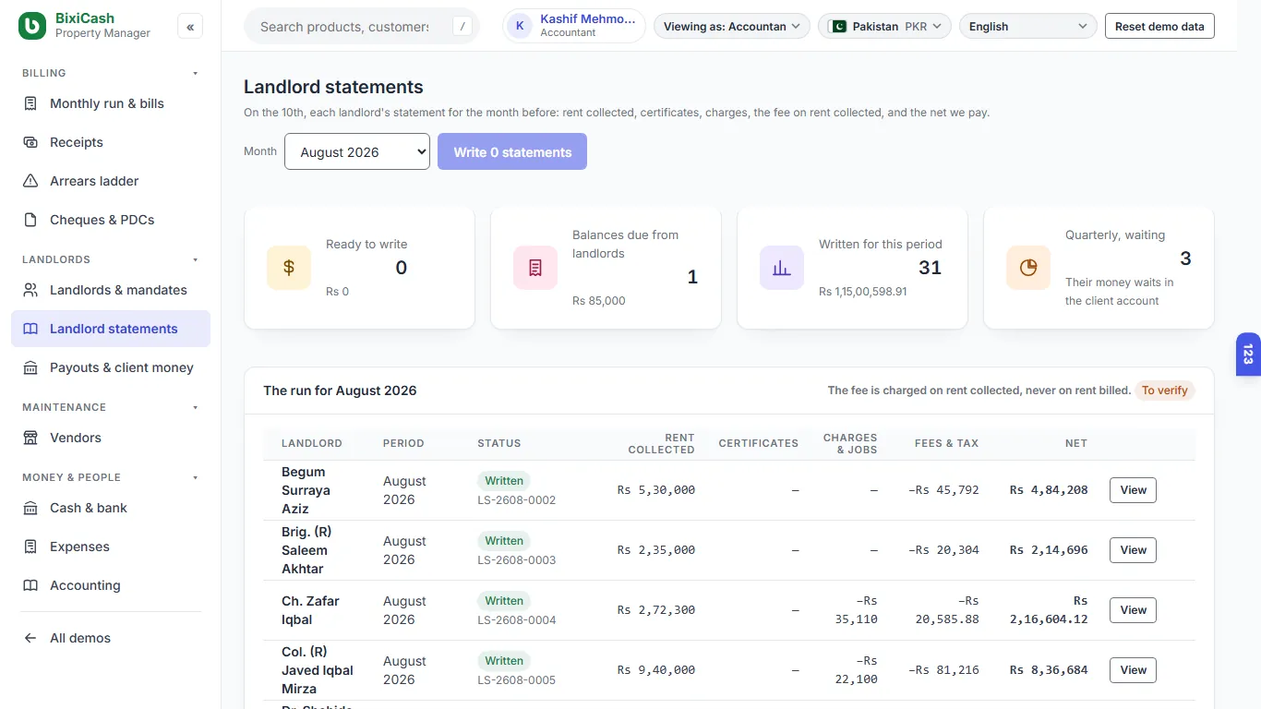Click the Accounting book icon
The image size is (1261, 709).
30,585
